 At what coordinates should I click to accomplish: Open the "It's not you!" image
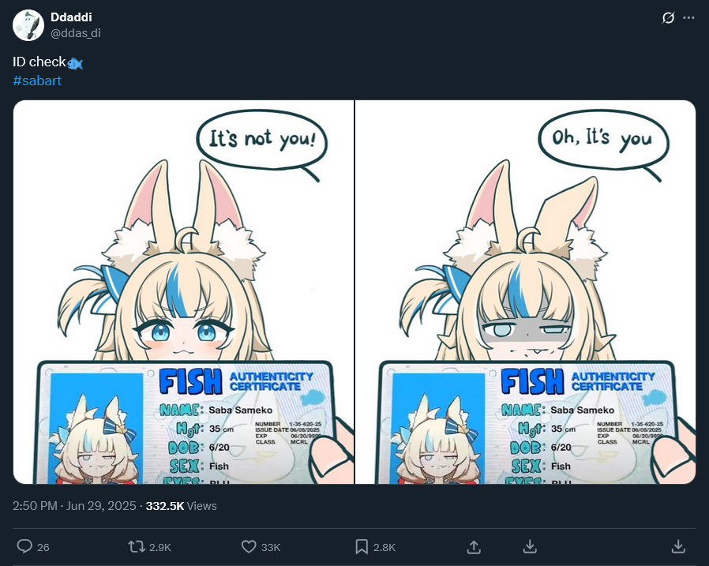tap(184, 292)
